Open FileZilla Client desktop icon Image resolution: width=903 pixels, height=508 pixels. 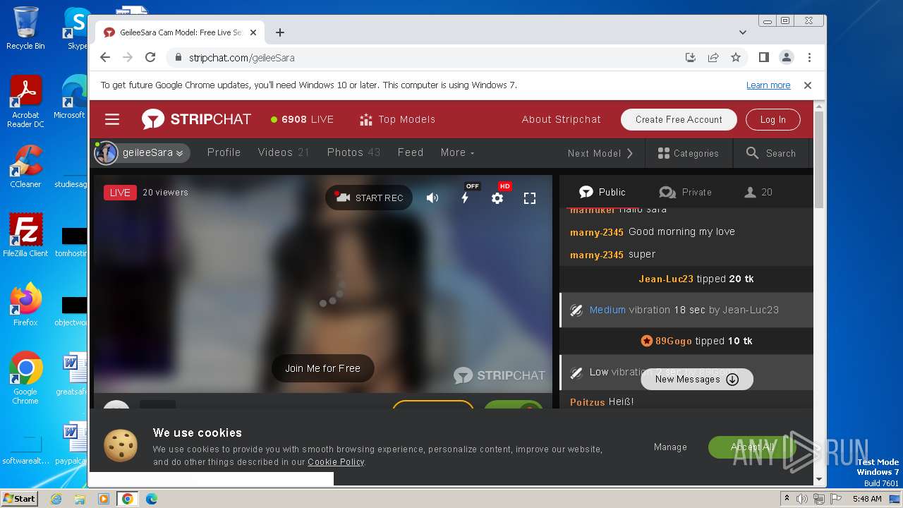[25, 235]
